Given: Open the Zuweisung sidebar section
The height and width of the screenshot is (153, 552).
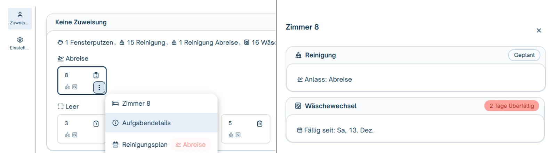Looking at the screenshot, I should (x=20, y=18).
